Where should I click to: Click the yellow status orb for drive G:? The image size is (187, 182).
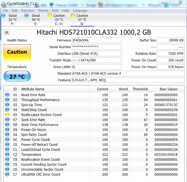(73, 15)
